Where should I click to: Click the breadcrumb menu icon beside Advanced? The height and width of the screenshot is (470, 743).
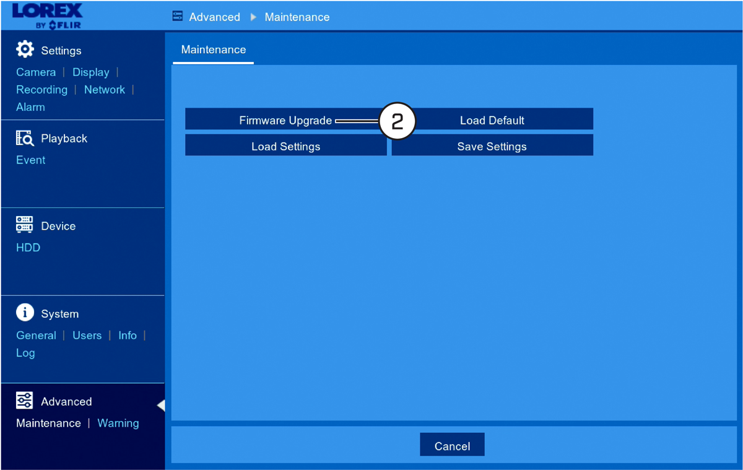(x=178, y=17)
